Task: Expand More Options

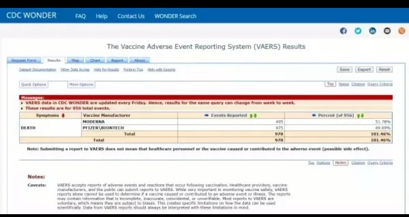Action: (81, 84)
